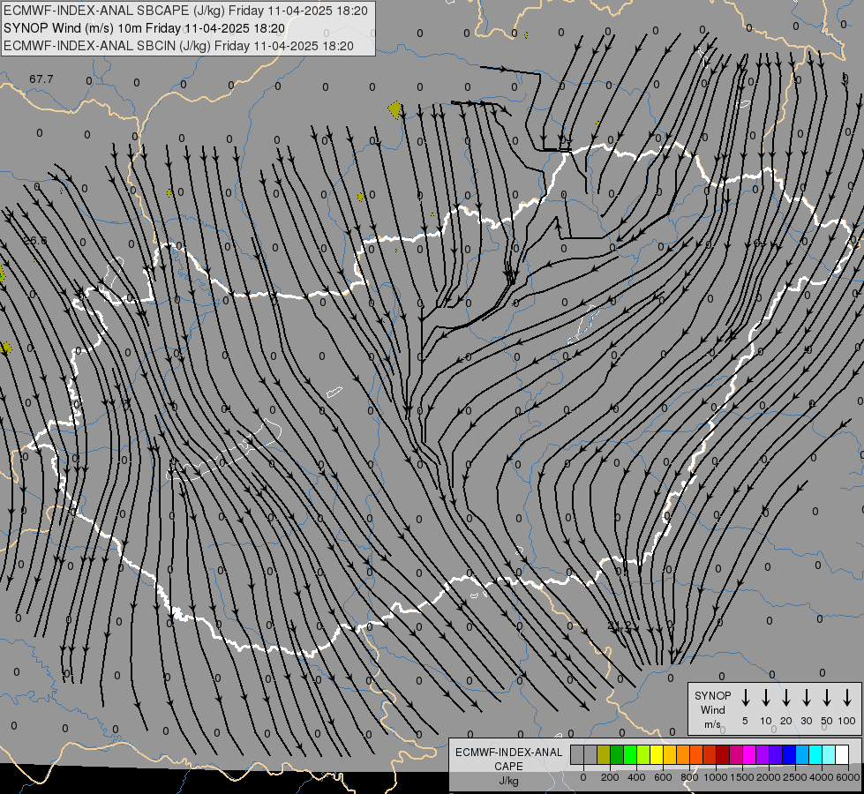Viewport: 864px width, 794px height.
Task: Select the bright magenta CAPE legend swatch
Action: (749, 754)
